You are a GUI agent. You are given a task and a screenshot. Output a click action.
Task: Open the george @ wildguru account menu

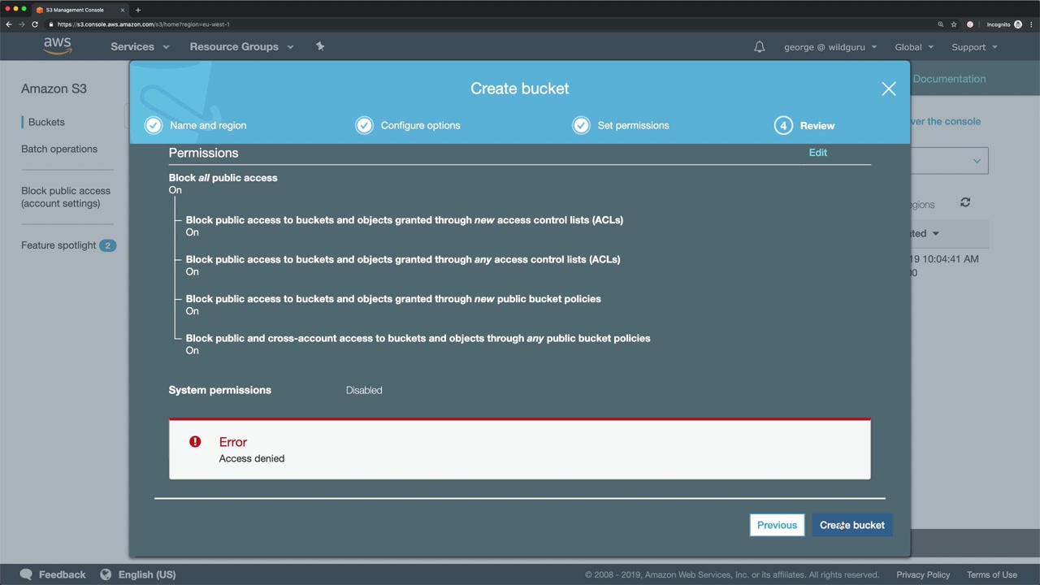tap(830, 47)
